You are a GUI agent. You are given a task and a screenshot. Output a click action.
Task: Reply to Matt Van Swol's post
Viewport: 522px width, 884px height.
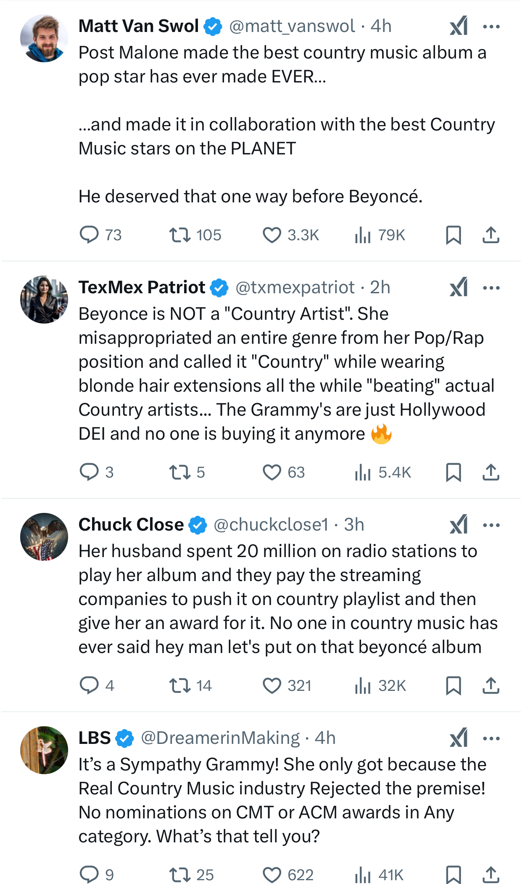click(x=89, y=235)
